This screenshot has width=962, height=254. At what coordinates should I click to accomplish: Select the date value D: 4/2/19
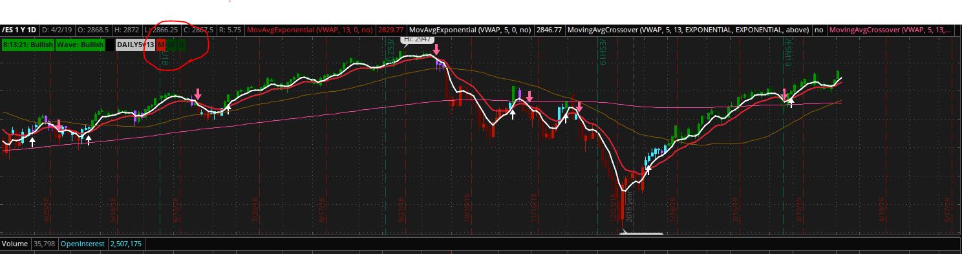coord(57,30)
